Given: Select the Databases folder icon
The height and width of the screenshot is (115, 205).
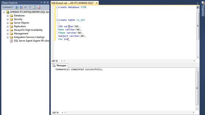Looking at the screenshot, I should click(x=12, y=16).
